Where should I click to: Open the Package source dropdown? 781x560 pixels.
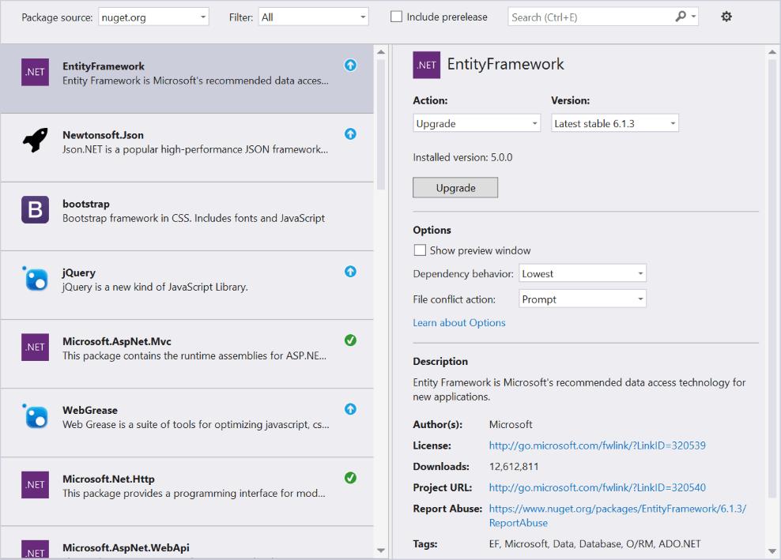click(153, 17)
